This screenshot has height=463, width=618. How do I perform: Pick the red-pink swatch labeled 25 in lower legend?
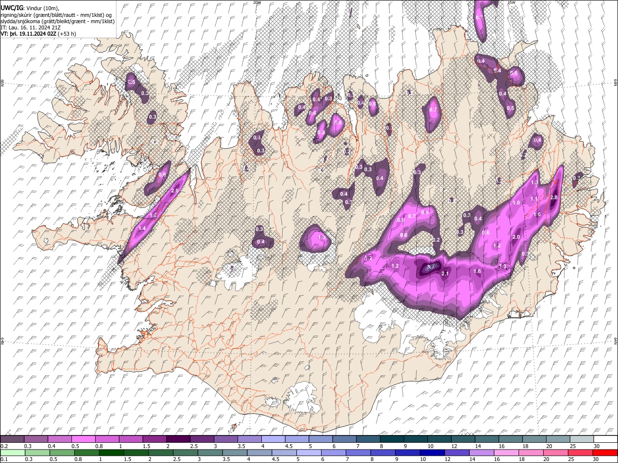580,452
